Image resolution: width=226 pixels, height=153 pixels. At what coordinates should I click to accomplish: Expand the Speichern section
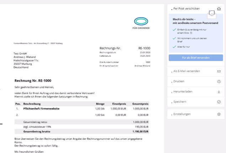pyautogui.click(x=179, y=102)
